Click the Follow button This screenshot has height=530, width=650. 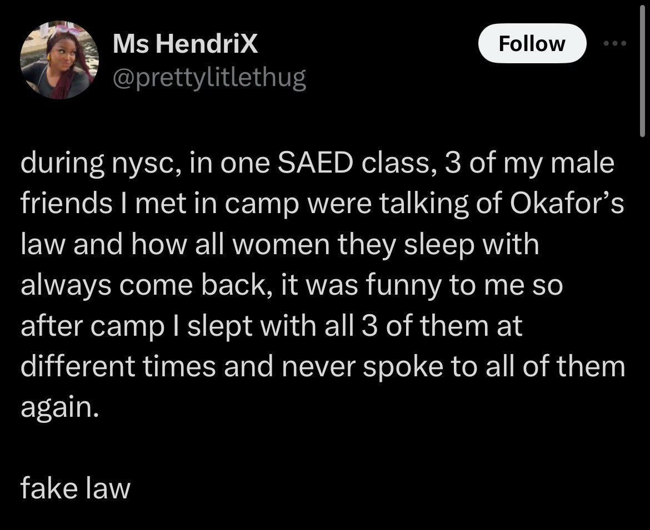532,43
